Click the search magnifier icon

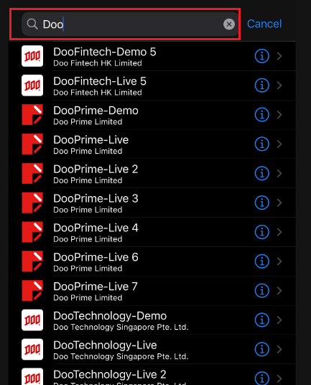[x=32, y=24]
